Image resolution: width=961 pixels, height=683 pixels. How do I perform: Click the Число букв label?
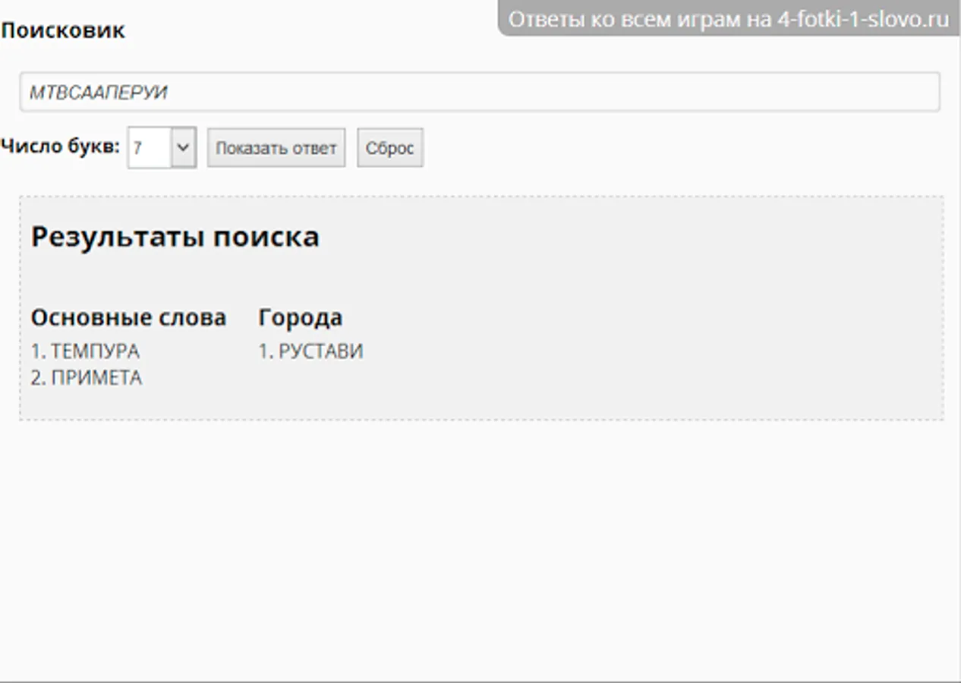[60, 146]
